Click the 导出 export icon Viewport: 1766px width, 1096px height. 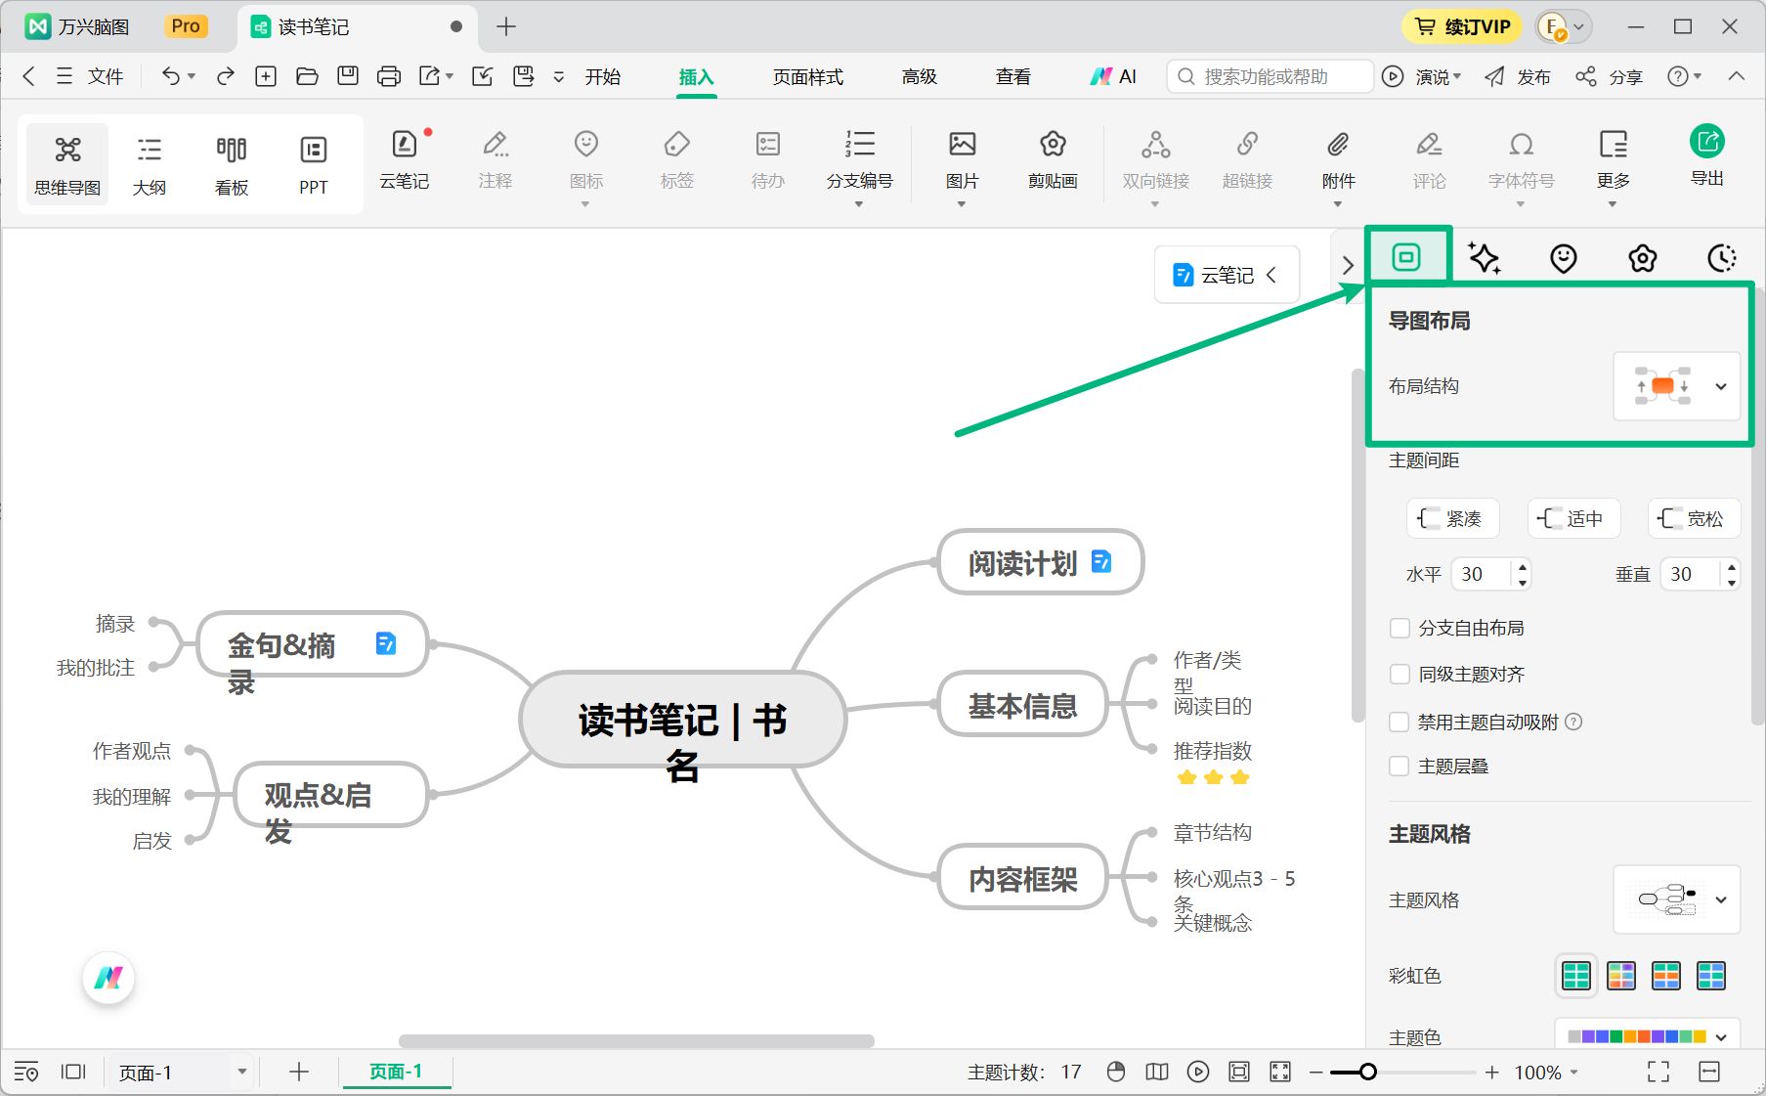tap(1707, 143)
